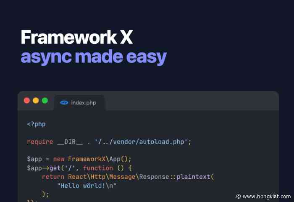Click the '<?php' opening tag
This screenshot has height=202, width=294.
[36, 124]
